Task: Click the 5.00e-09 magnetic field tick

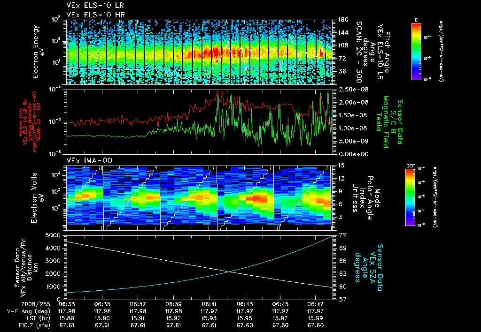Action: tap(353, 141)
